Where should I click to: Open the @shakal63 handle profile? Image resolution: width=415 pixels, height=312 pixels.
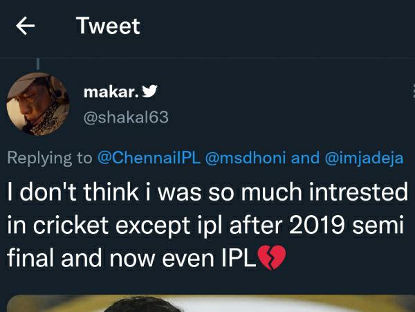(x=125, y=117)
